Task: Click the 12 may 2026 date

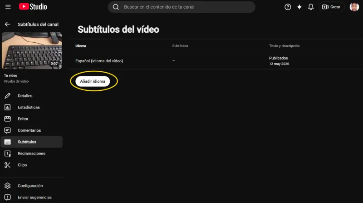Action: coord(279,64)
